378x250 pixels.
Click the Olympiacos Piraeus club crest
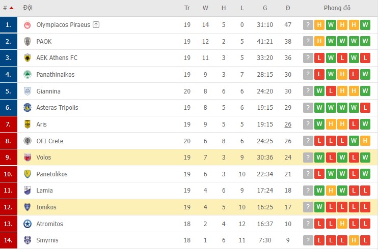pyautogui.click(x=28, y=25)
